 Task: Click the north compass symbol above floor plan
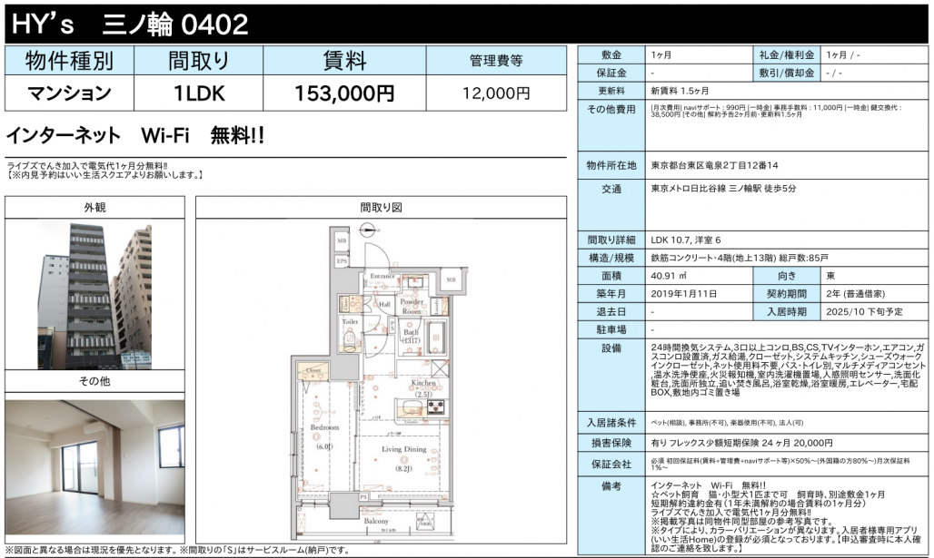coord(366,229)
